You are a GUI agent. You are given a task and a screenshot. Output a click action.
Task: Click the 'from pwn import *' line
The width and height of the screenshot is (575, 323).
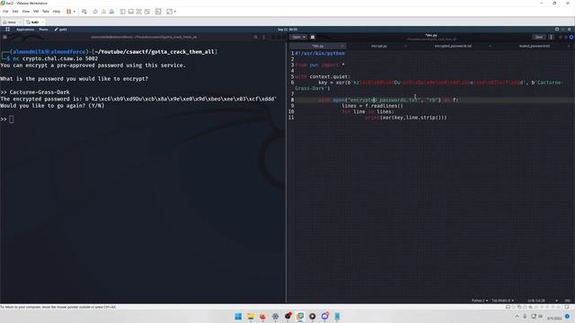320,65
